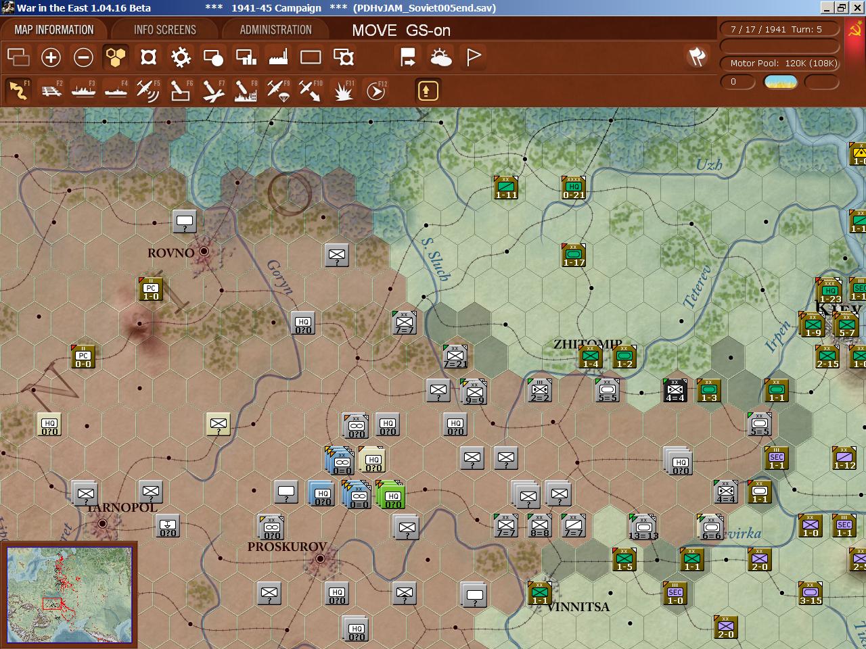
Task: Click the Rovno city marker
Action: pyautogui.click(x=204, y=251)
